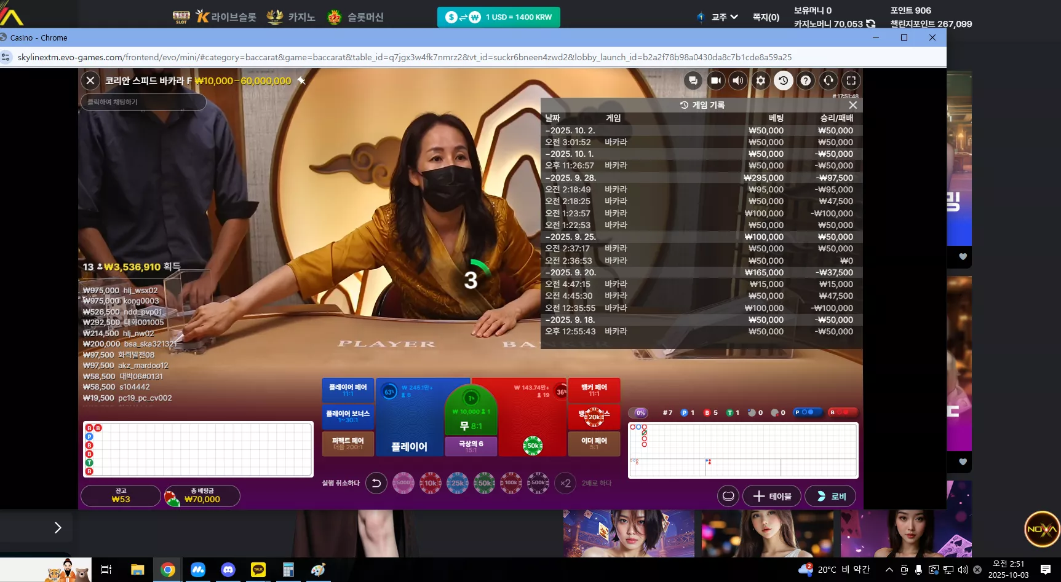Open the Windows notification center icon
This screenshot has height=582, width=1061.
click(1046, 570)
